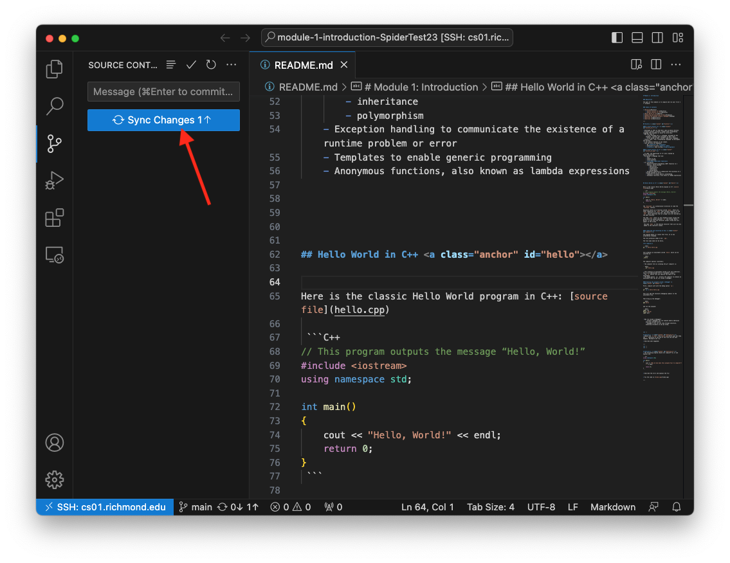730x563 pixels.
Task: Toggle the bottom panel
Action: [637, 38]
